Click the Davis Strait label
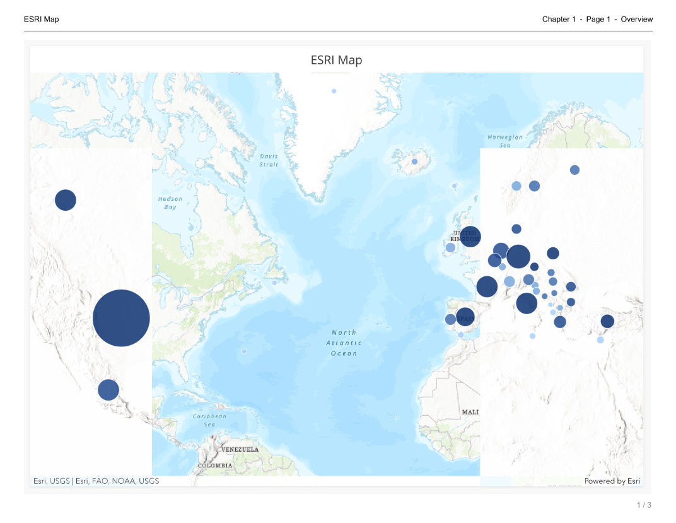Image resolution: width=676 pixels, height=523 pixels. coord(269,160)
